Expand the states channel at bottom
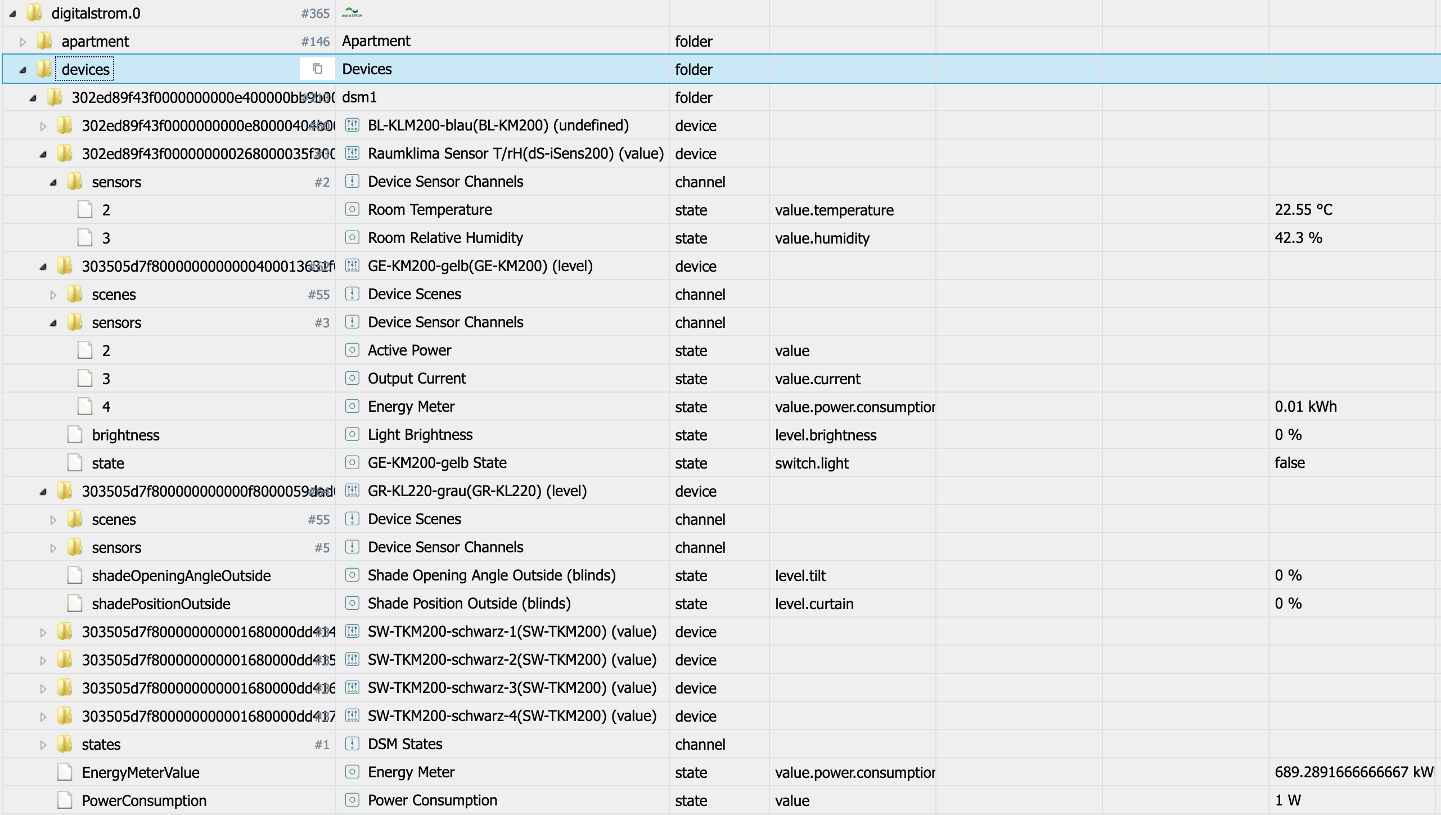This screenshot has height=815, width=1441. click(x=43, y=745)
